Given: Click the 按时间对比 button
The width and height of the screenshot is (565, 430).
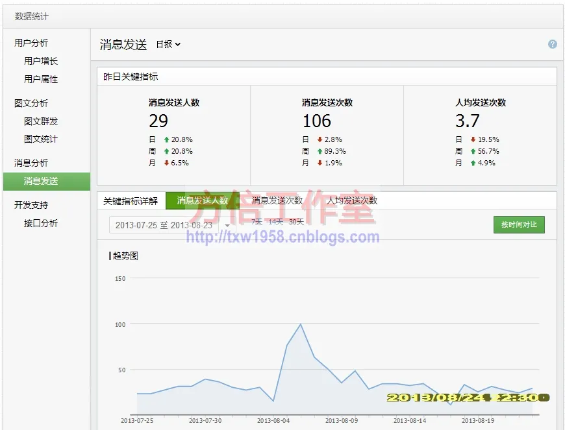Looking at the screenshot, I should click(x=519, y=224).
